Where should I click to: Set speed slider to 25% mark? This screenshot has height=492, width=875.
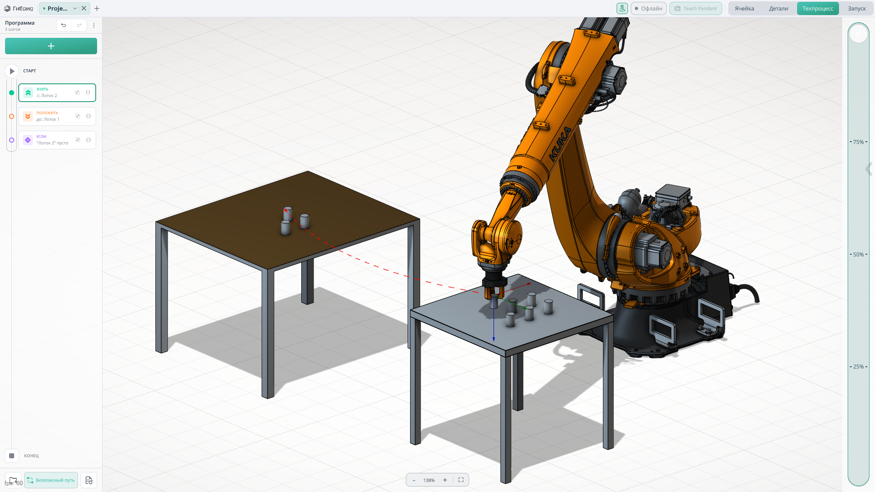point(859,367)
